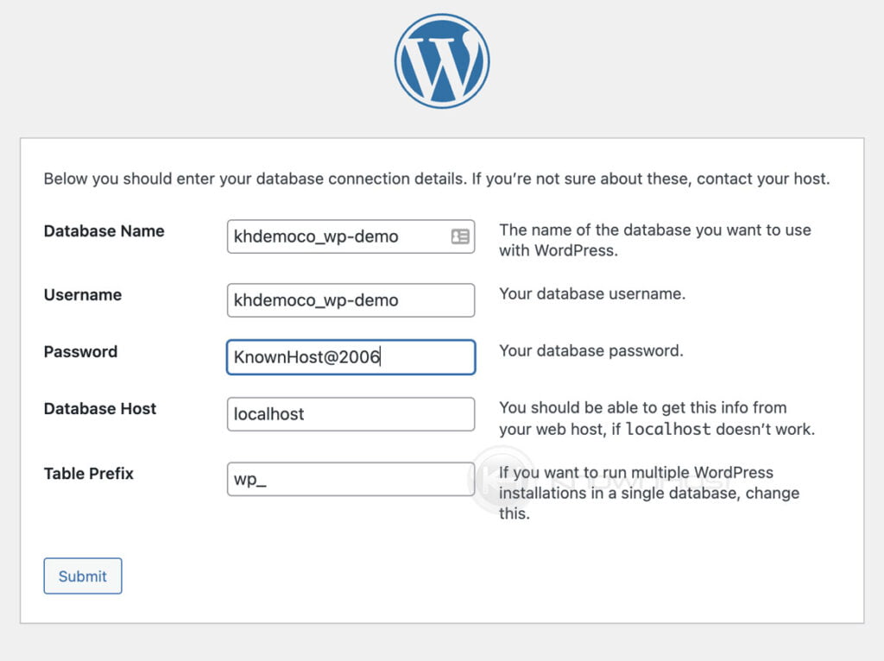Click into the Password input field

[x=350, y=357]
